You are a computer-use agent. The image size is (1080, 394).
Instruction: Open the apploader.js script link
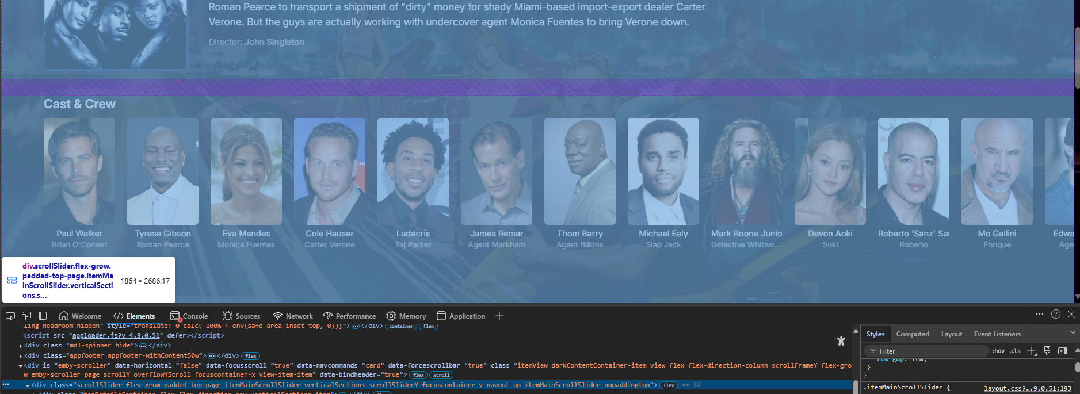tap(116, 335)
